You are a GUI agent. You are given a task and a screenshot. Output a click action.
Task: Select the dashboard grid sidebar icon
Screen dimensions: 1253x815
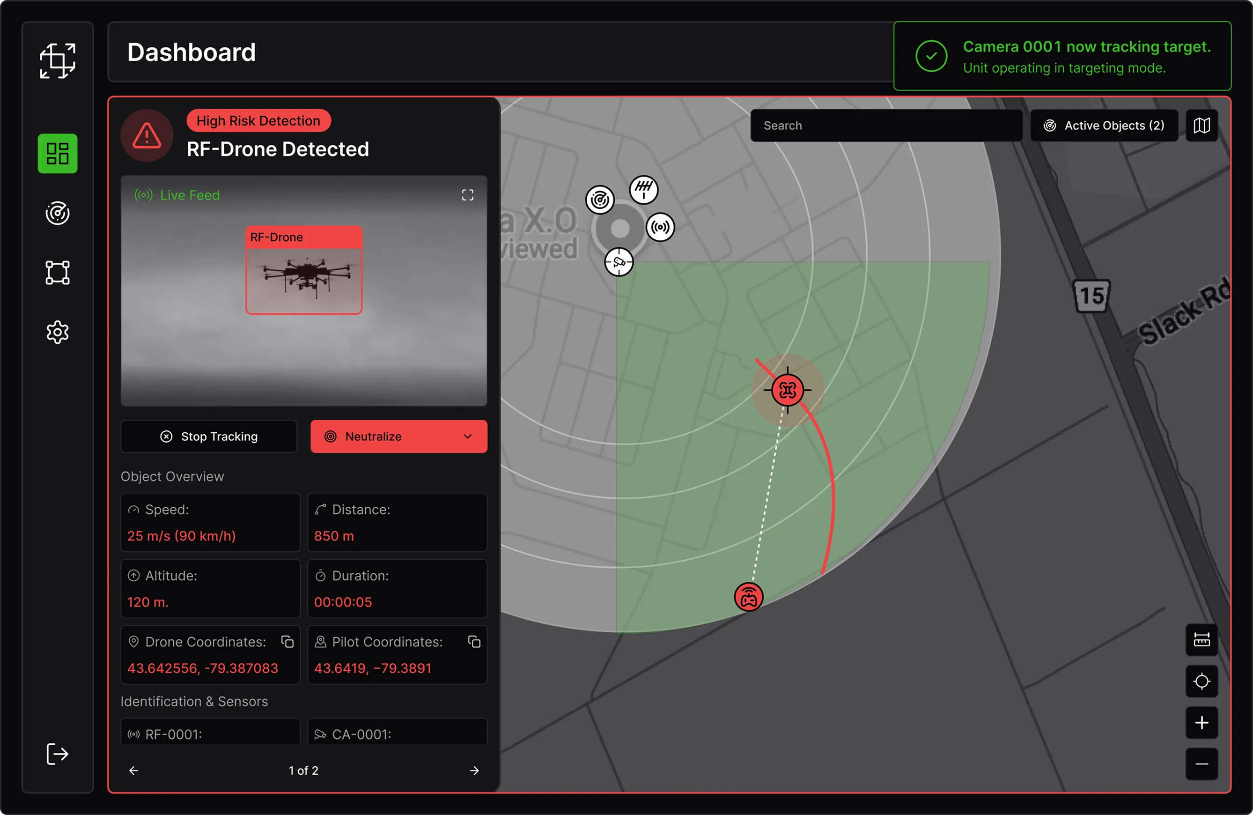(x=58, y=154)
